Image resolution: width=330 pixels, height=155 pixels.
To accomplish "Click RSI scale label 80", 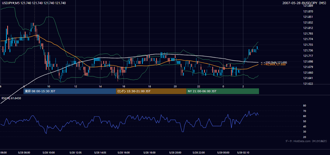I will click(304, 106).
